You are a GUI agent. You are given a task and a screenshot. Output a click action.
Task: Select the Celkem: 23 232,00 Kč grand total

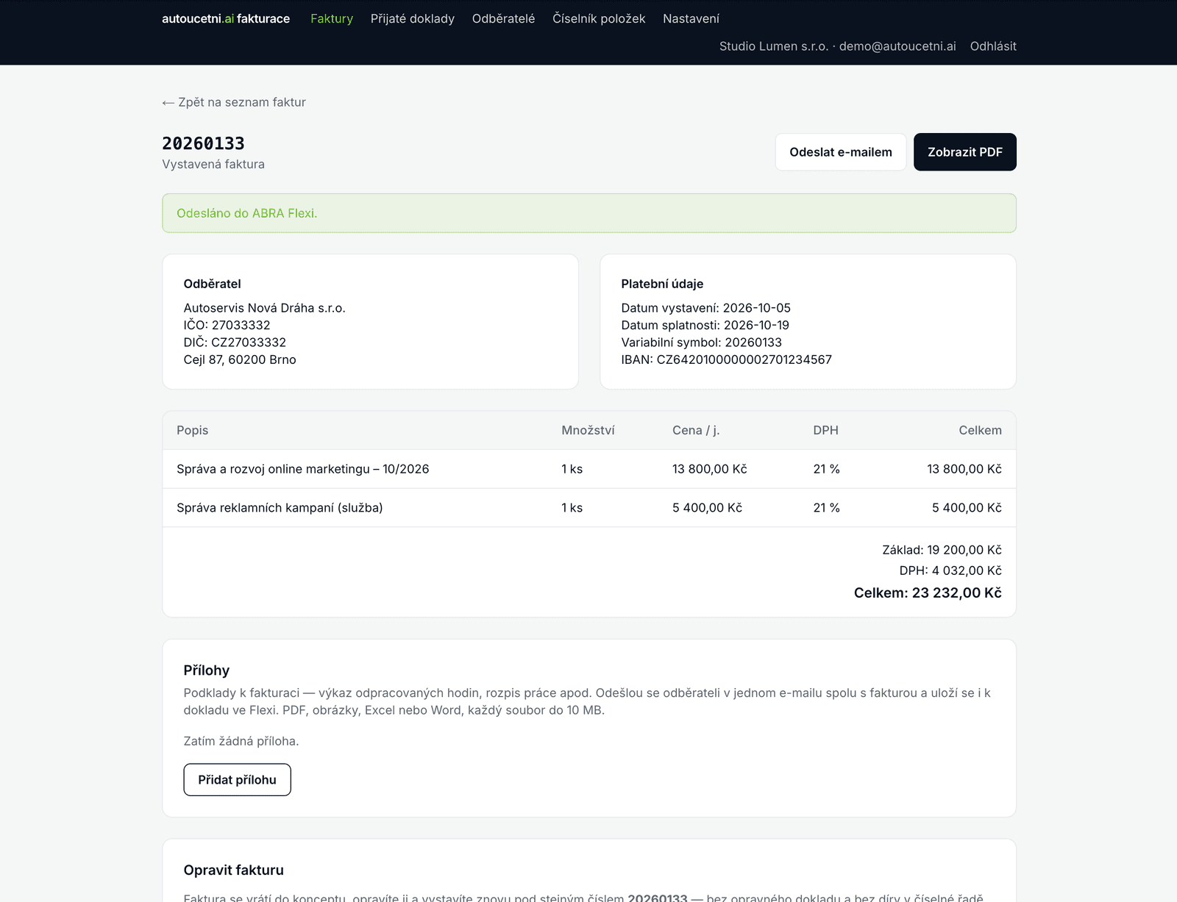click(928, 593)
